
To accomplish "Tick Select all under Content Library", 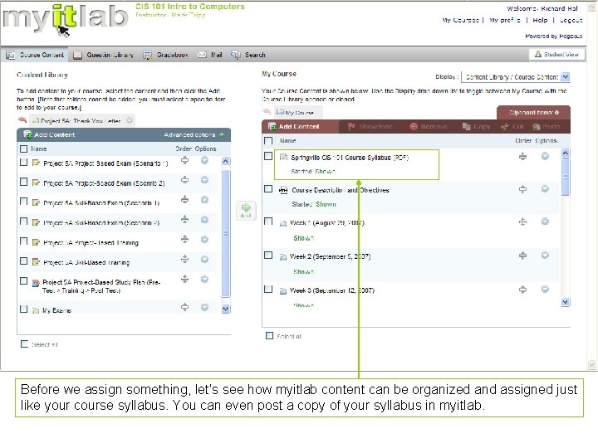I will (24, 344).
